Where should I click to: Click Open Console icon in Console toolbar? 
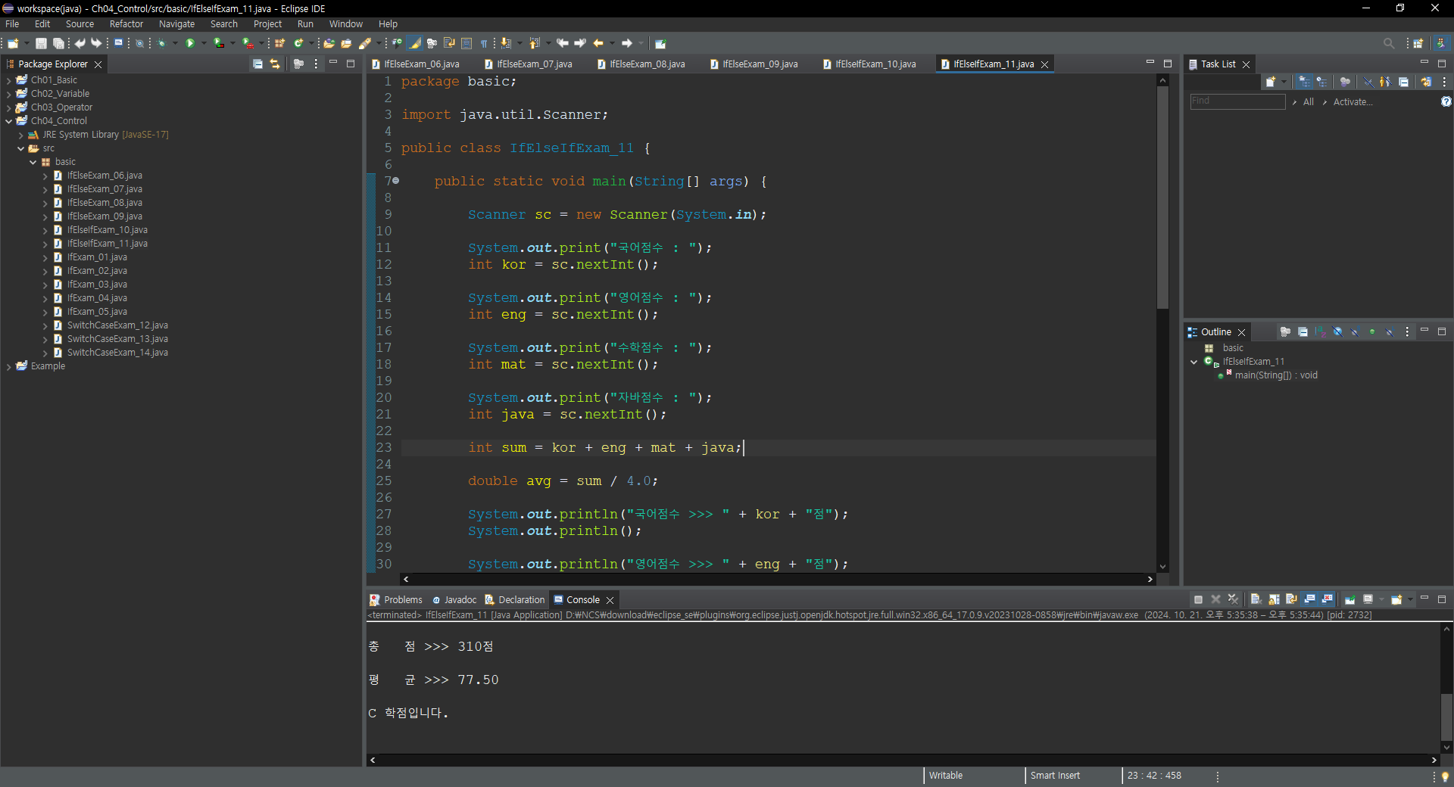[1396, 599]
